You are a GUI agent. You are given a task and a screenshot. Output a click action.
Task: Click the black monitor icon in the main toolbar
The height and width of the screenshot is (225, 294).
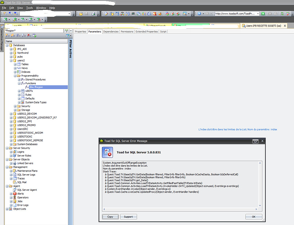[133, 13]
